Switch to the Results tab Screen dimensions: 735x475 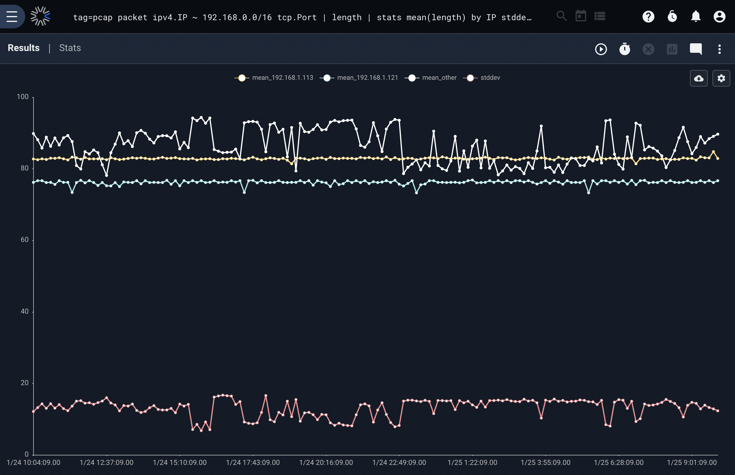(24, 48)
